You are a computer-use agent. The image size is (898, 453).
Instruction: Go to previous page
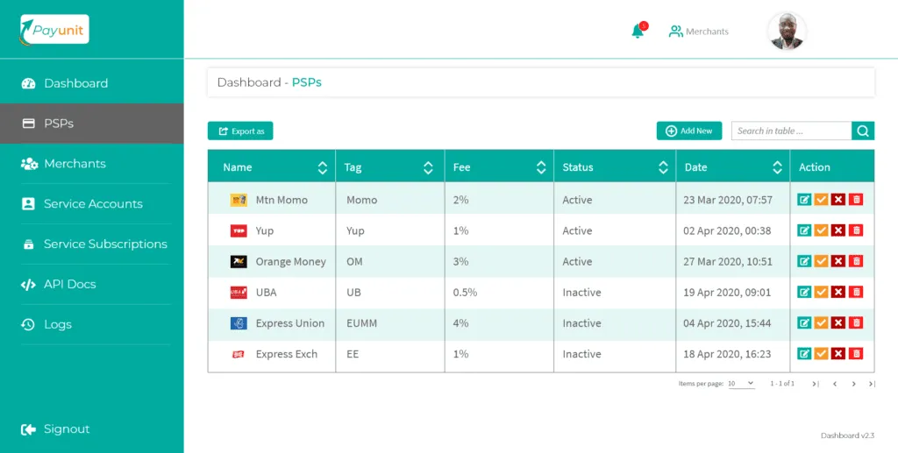pyautogui.click(x=835, y=384)
